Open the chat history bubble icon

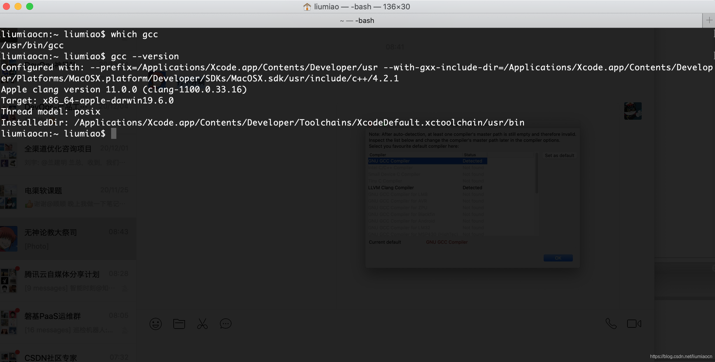pos(225,324)
